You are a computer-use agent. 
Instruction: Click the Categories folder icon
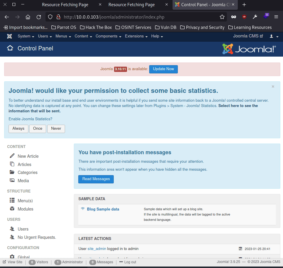pos(12,172)
